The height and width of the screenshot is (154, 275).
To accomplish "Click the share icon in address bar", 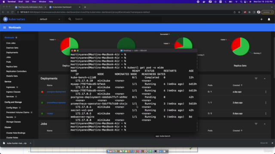I will click(235, 12).
